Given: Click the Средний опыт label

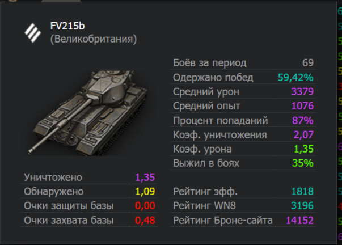Looking at the screenshot, I should [x=206, y=106].
